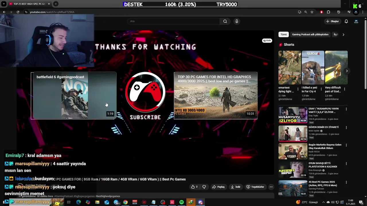Open options for smartest dying light Short
Screen dimensions: 367x206
(298, 89)
